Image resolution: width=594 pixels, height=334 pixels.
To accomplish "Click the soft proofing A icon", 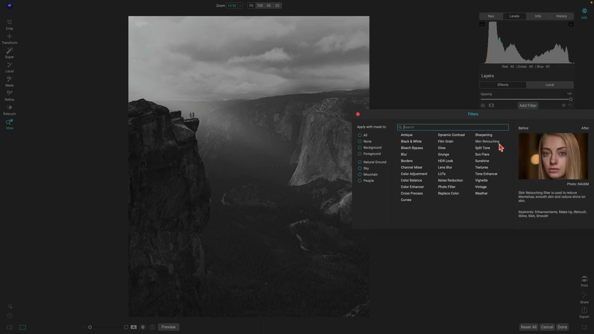I will click(134, 327).
